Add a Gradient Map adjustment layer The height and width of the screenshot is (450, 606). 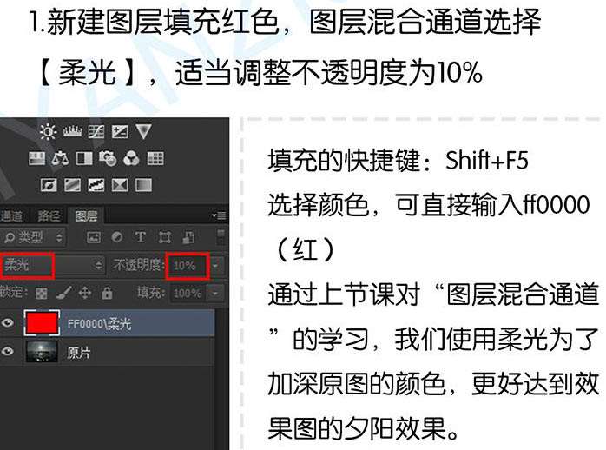tap(143, 185)
